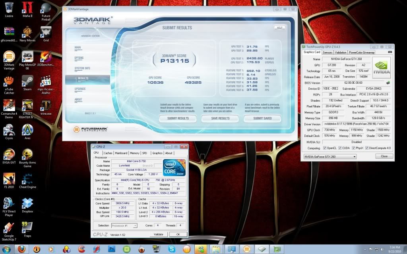Click the BIOS save chip icon in GPU-Z

(x=388, y=83)
